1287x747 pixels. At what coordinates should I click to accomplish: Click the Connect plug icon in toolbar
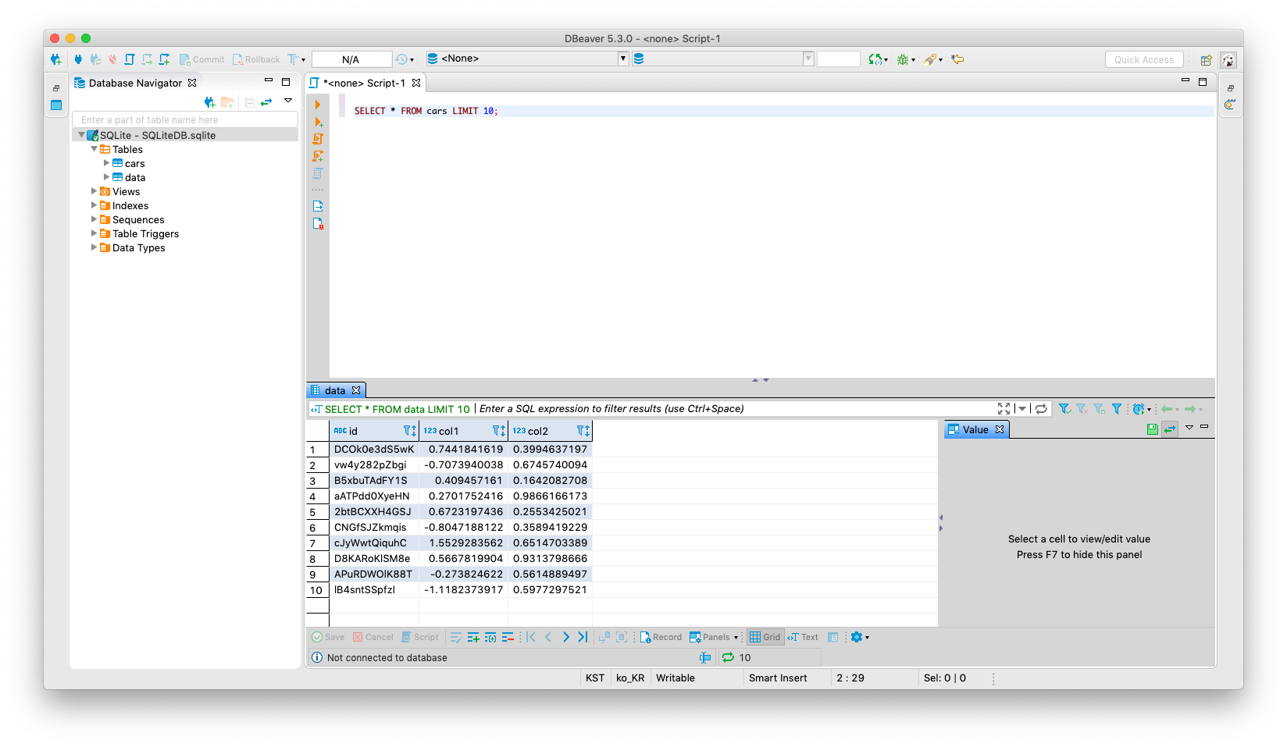[78, 59]
